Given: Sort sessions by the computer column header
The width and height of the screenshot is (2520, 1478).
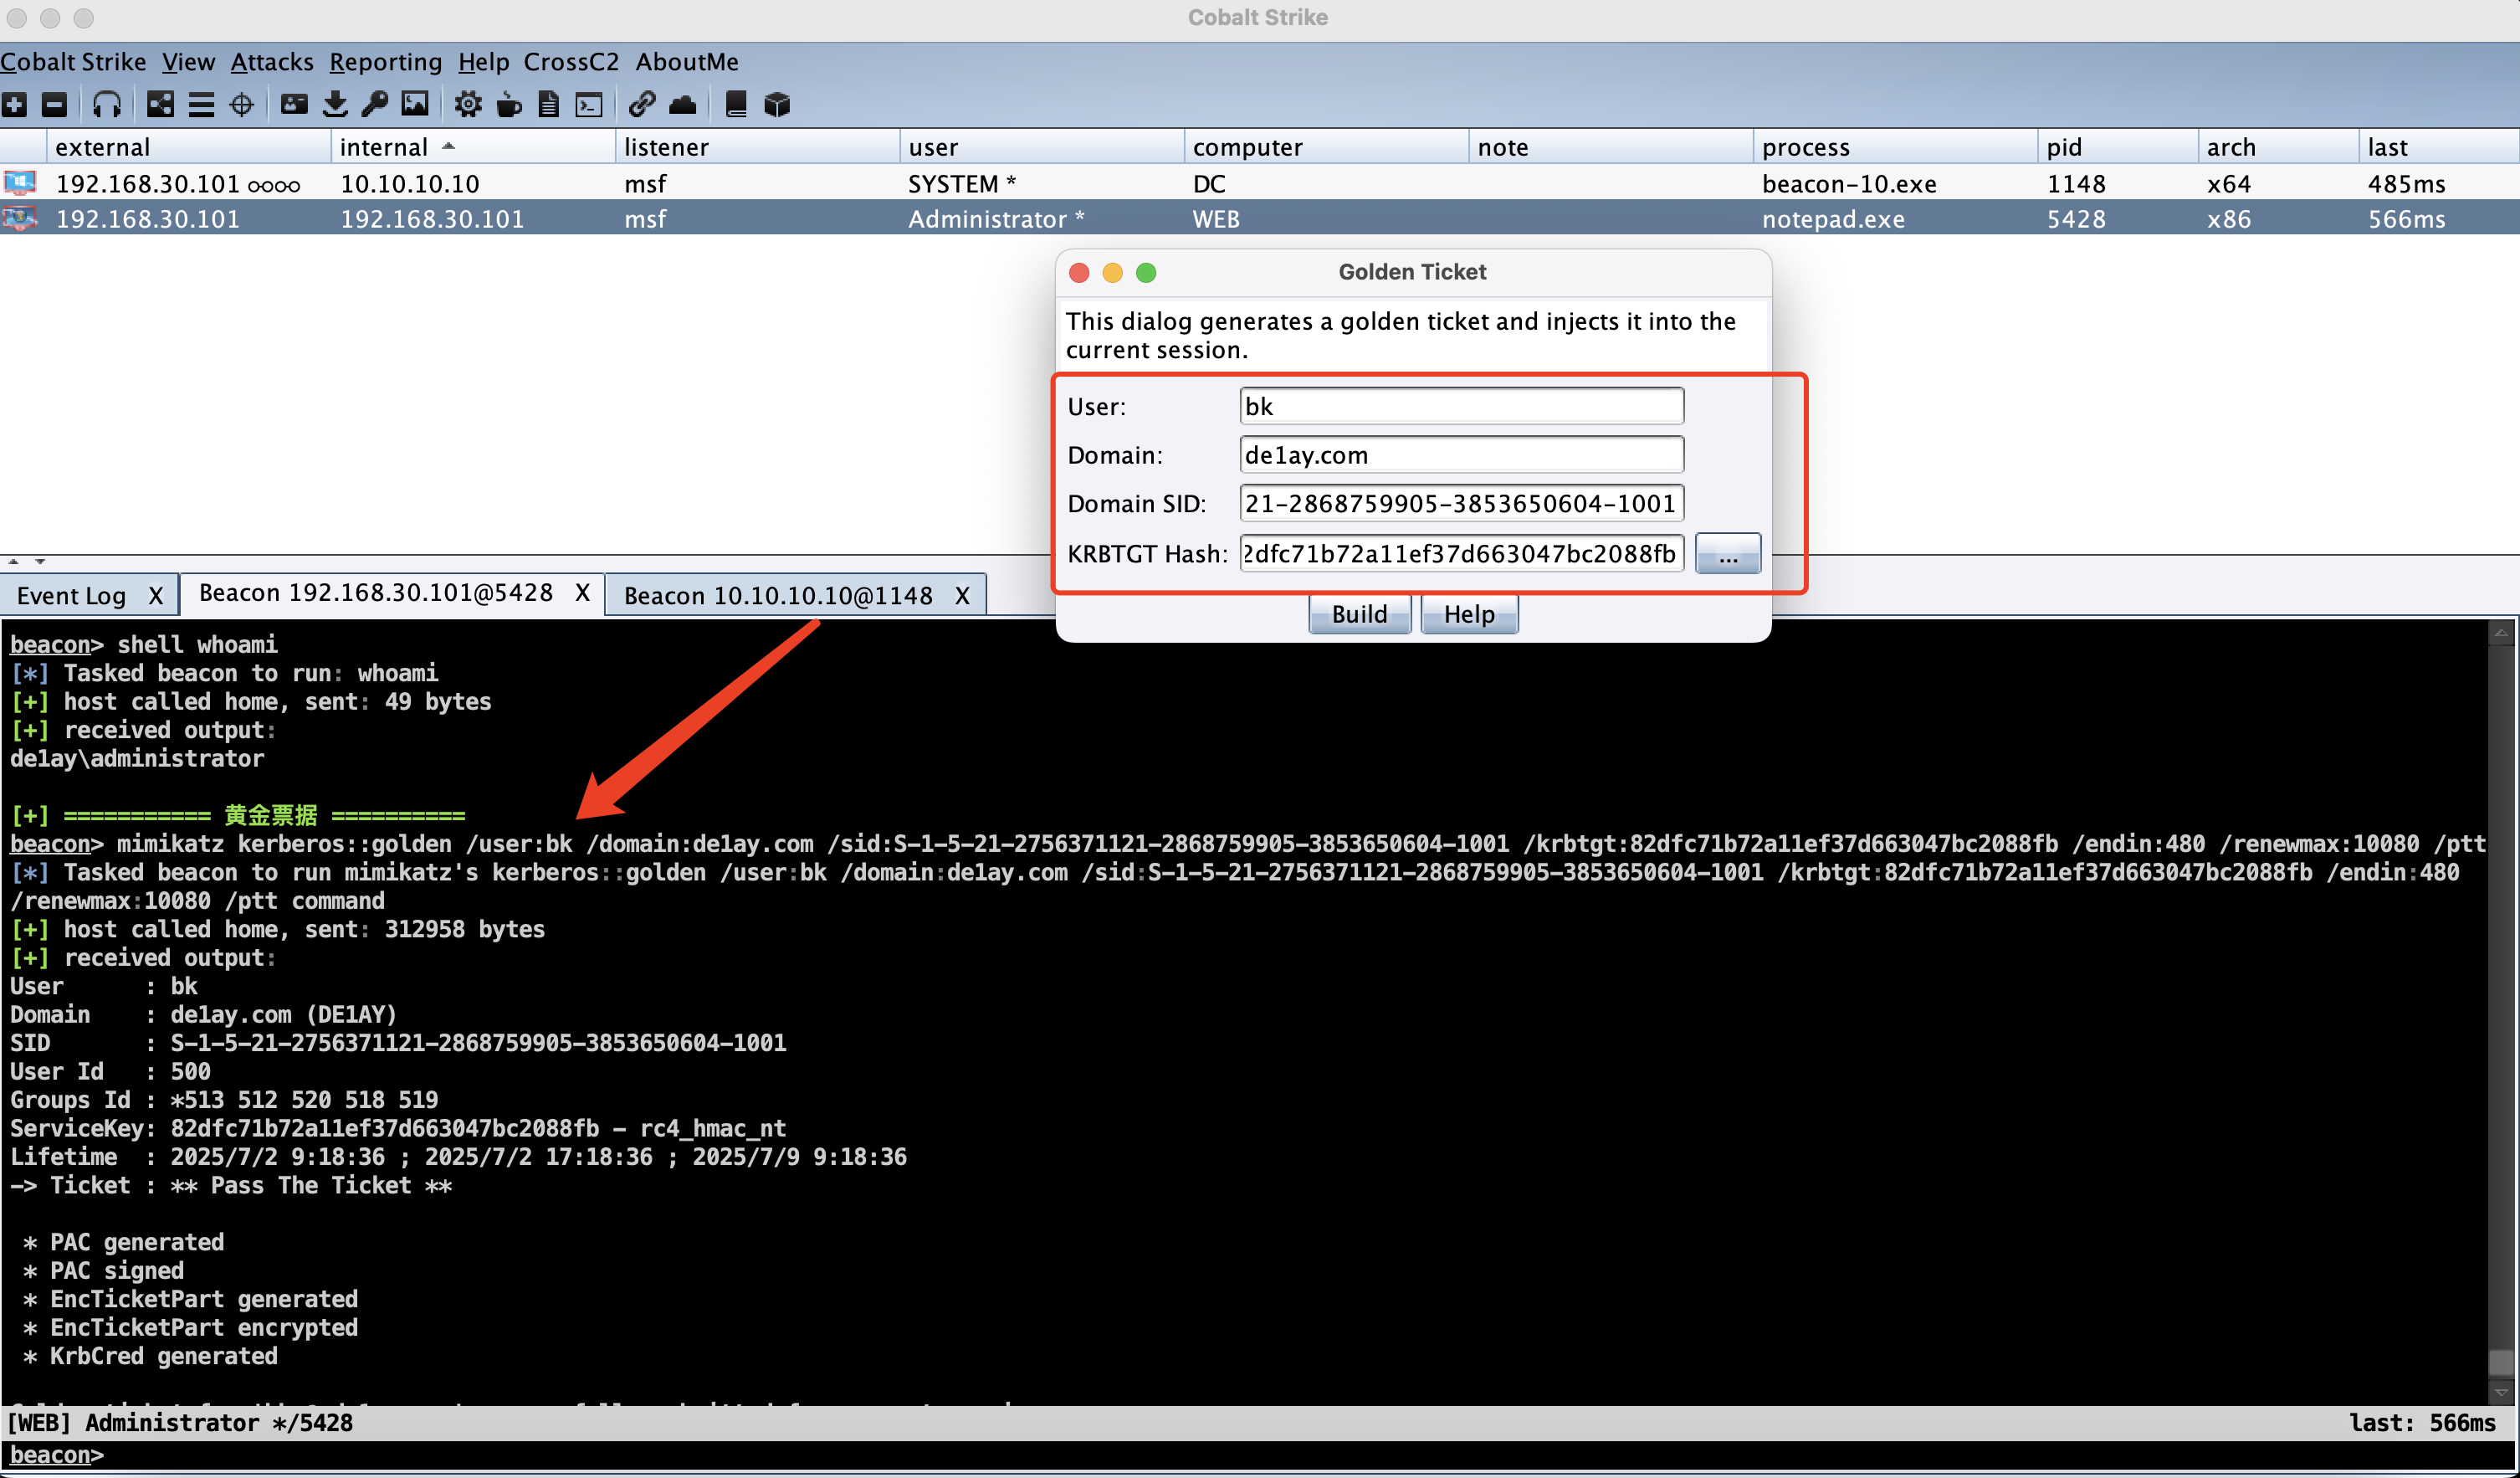Looking at the screenshot, I should [1326, 147].
